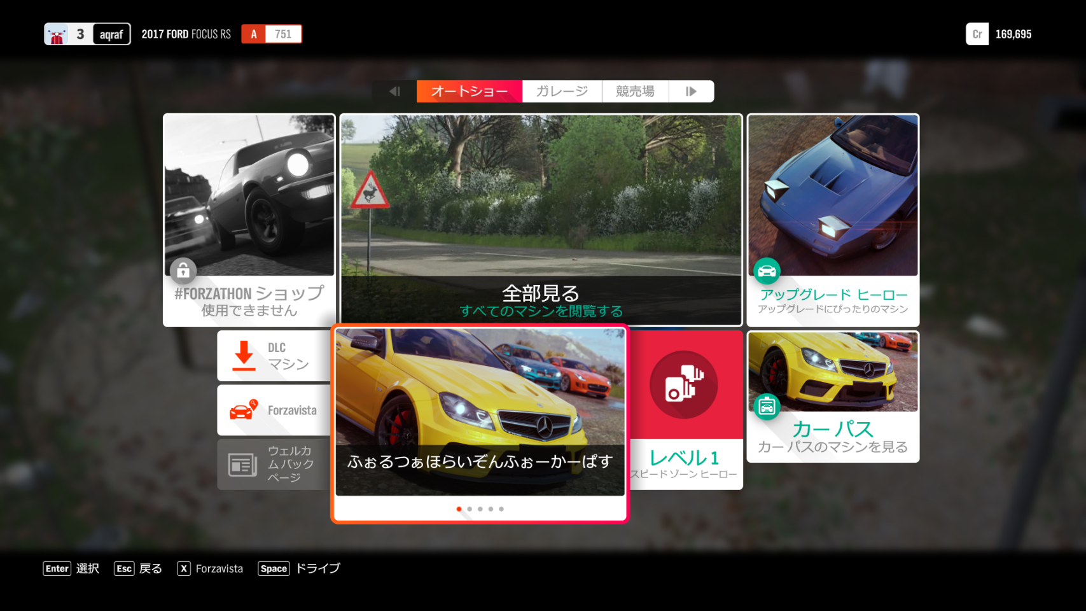Click the 2017 FORD FOCUS RS label

click(x=186, y=34)
